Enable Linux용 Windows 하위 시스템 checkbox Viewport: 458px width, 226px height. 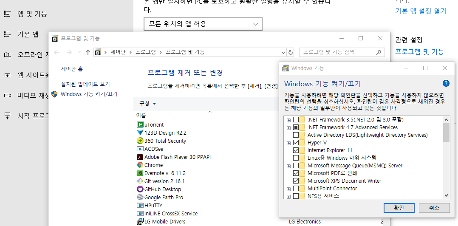tap(296, 158)
